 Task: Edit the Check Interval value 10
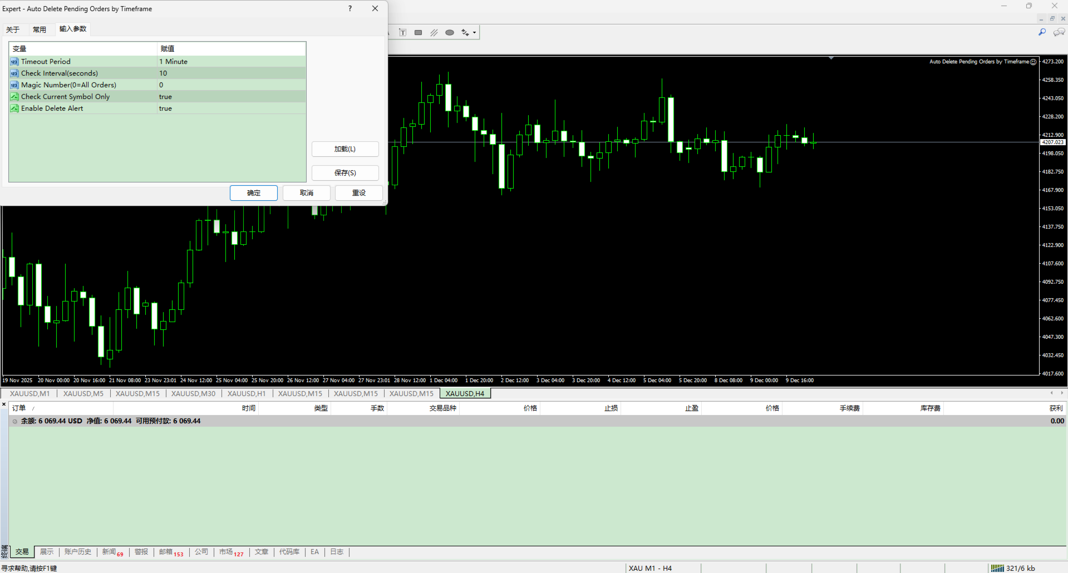pyautogui.click(x=231, y=73)
